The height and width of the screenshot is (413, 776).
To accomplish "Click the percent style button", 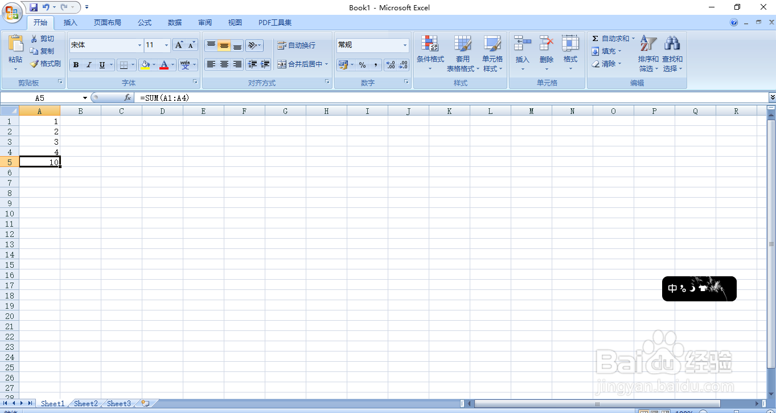I will click(x=362, y=65).
